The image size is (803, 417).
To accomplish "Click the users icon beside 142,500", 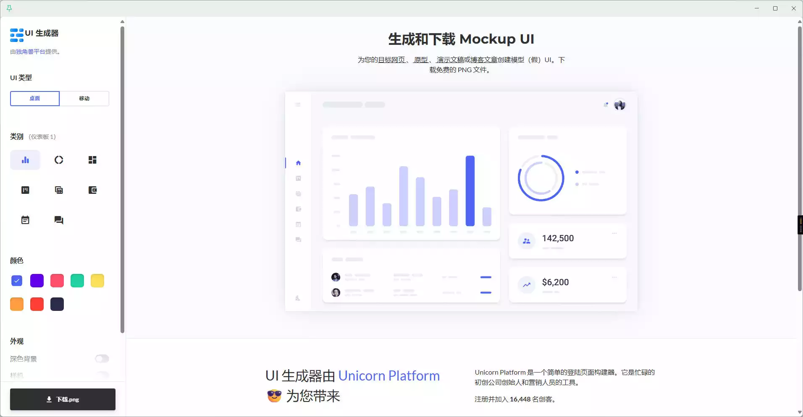I will [527, 241].
